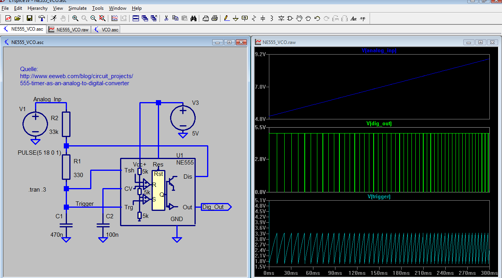502x278 pixels.
Task: Click the NE555 component U1 body
Action: [157, 192]
